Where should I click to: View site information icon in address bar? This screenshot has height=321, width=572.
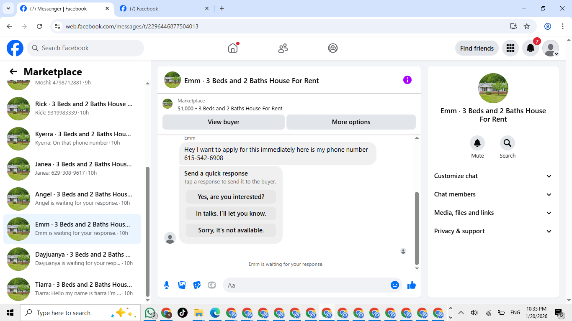coord(58,26)
